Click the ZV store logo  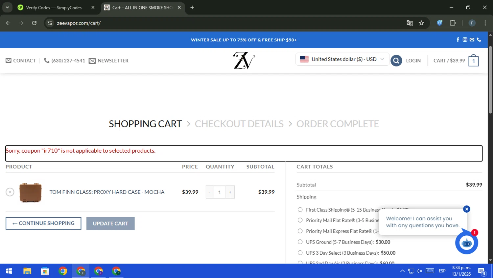click(x=244, y=60)
